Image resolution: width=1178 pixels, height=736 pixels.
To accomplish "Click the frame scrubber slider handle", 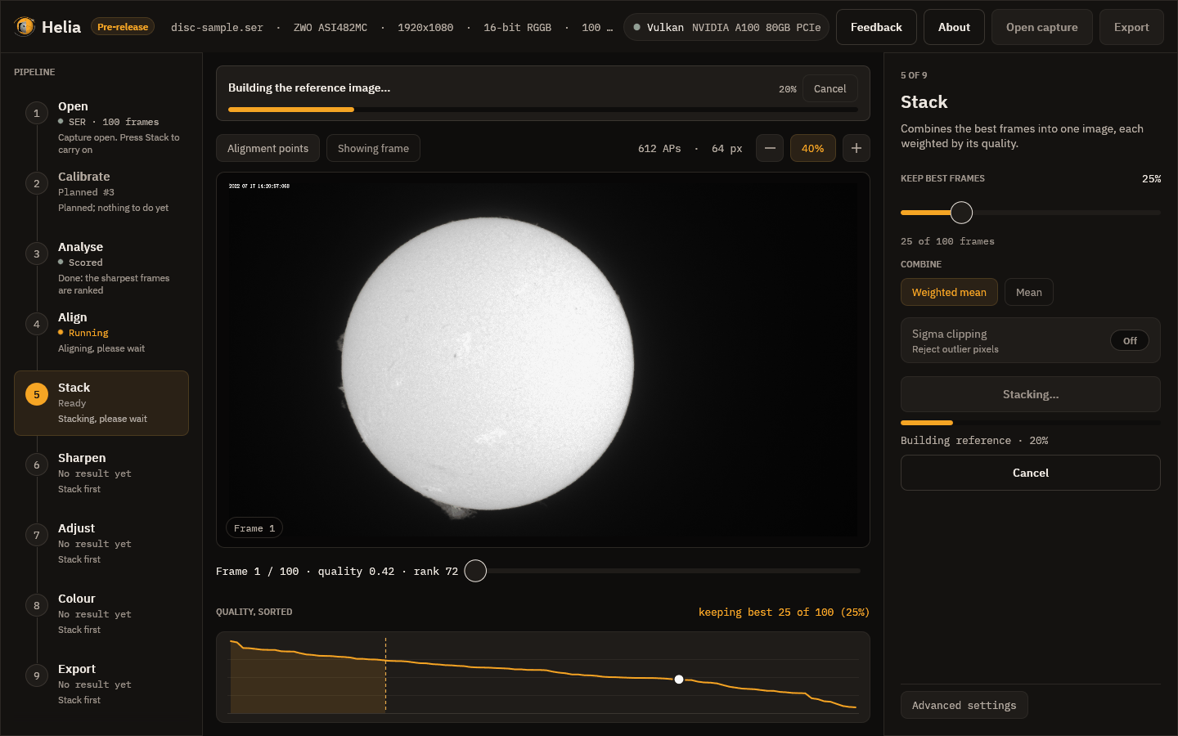I will (475, 571).
